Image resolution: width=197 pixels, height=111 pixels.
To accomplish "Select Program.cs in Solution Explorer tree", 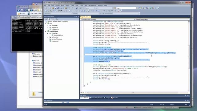I will point(55,41).
